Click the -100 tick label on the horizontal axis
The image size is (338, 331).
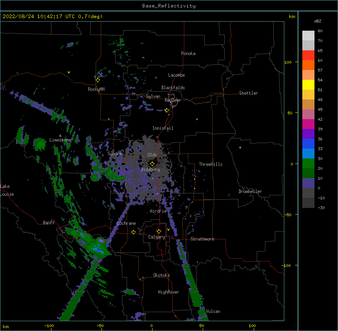point(49,325)
